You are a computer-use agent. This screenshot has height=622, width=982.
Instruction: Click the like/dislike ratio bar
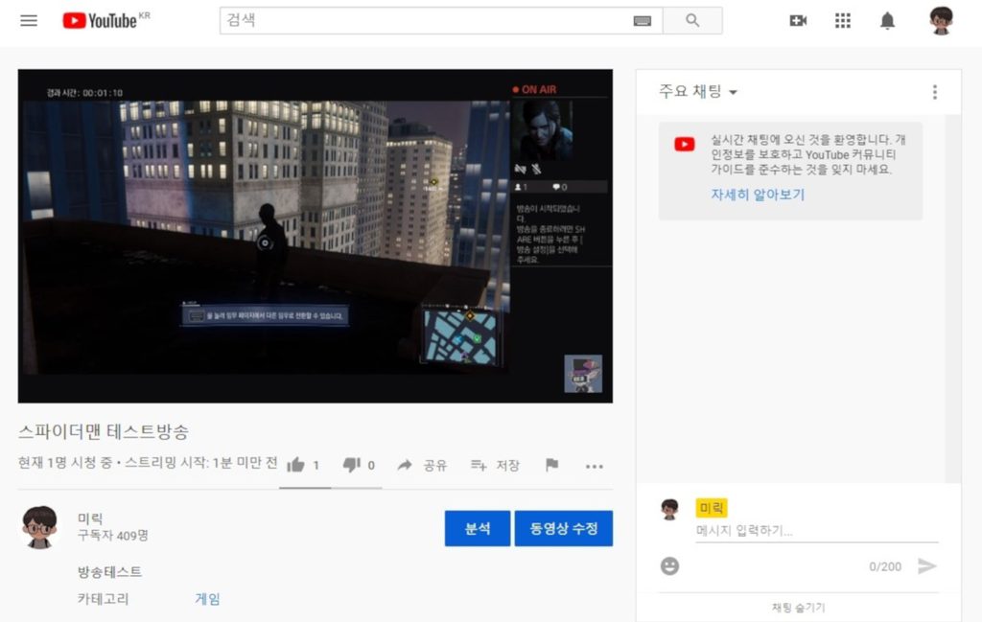coord(331,488)
